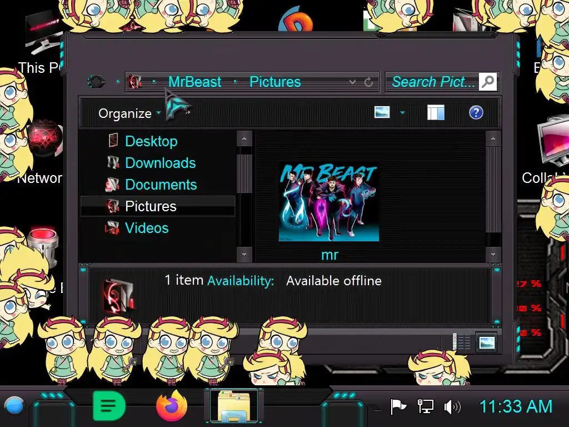
Task: Select Pictures in the address breadcrumb
Action: (x=275, y=82)
